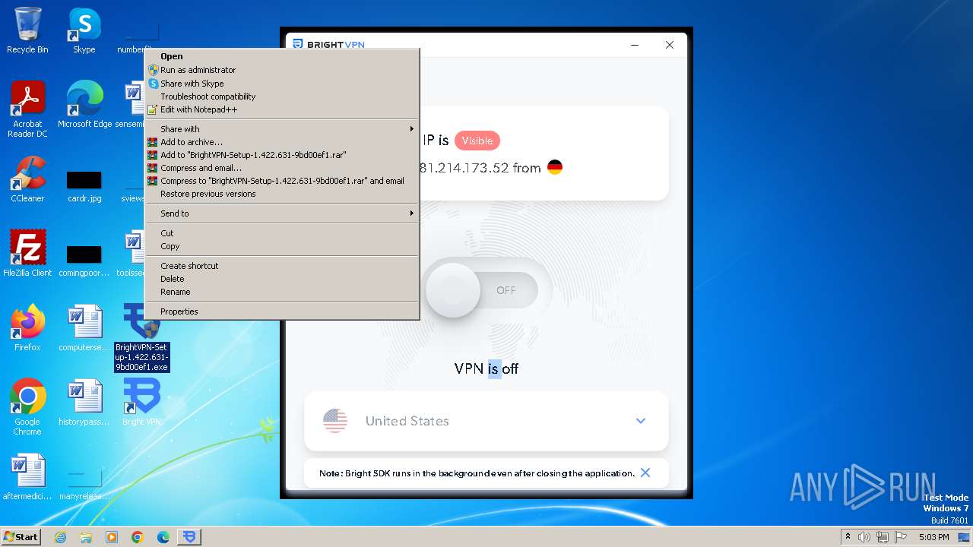Expand the United States country dropdown
The height and width of the screenshot is (547, 973).
[x=641, y=421]
